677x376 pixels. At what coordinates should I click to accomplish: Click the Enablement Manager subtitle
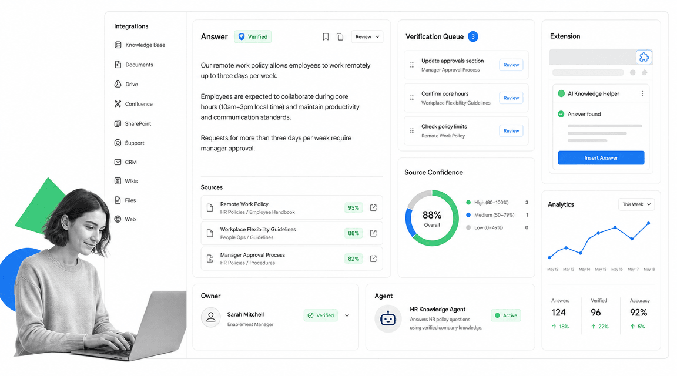[x=250, y=325]
